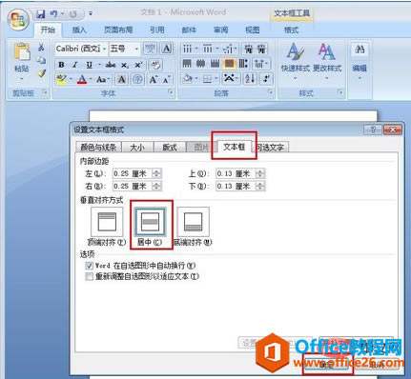The image size is (411, 379).
Task: Toggle the show paragraph marks icon
Action: point(267,78)
